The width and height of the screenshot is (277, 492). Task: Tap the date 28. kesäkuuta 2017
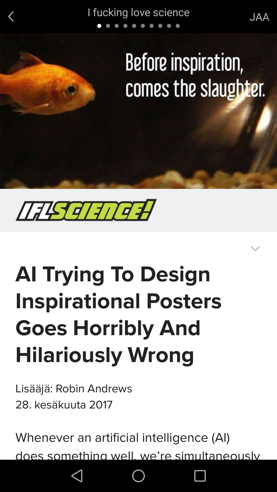(64, 405)
